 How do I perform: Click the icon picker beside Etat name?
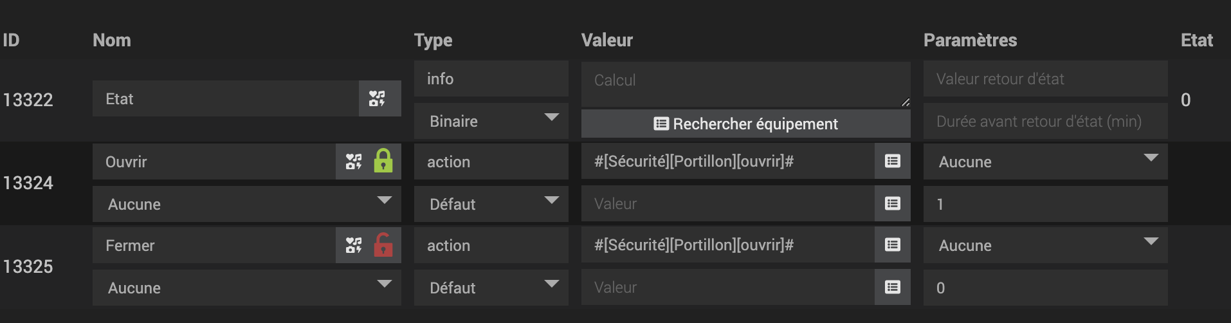coord(378,98)
